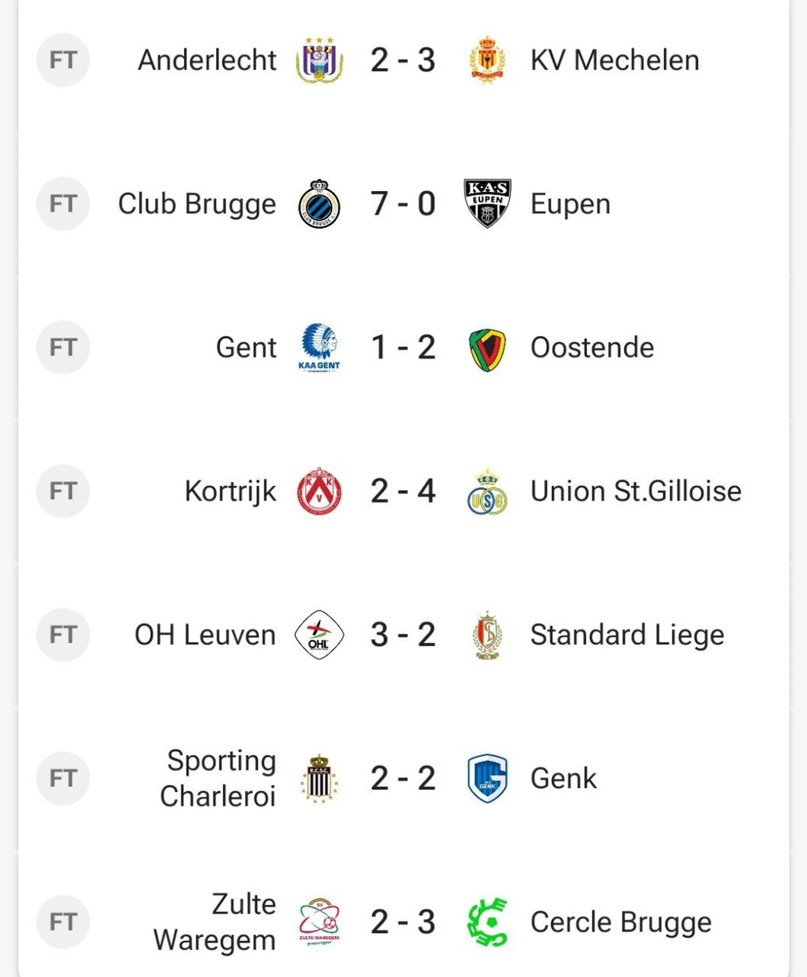This screenshot has width=807, height=977.
Task: Tap the green Cercle Brugge logo
Action: (x=487, y=922)
